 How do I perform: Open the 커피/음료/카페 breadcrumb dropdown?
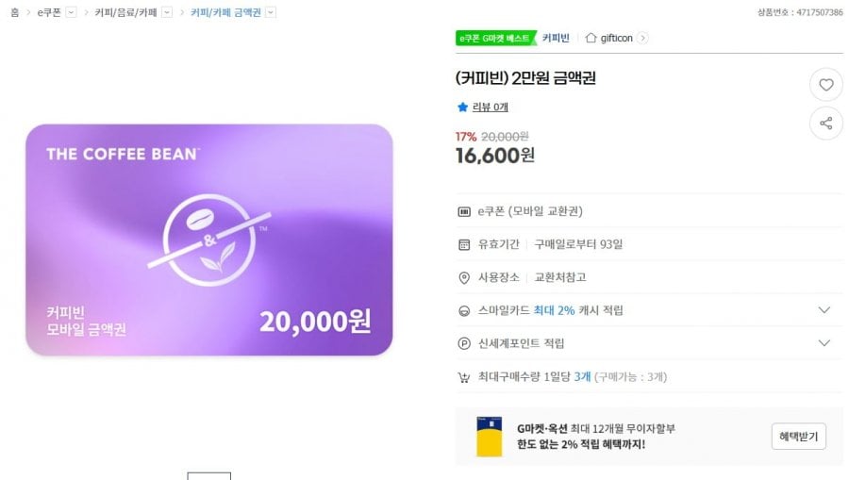click(167, 12)
